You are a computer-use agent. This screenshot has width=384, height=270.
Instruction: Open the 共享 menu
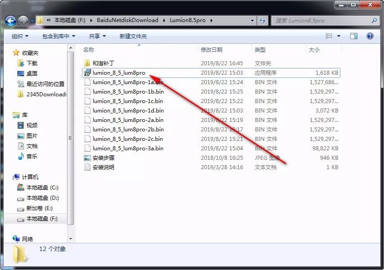[97, 36]
